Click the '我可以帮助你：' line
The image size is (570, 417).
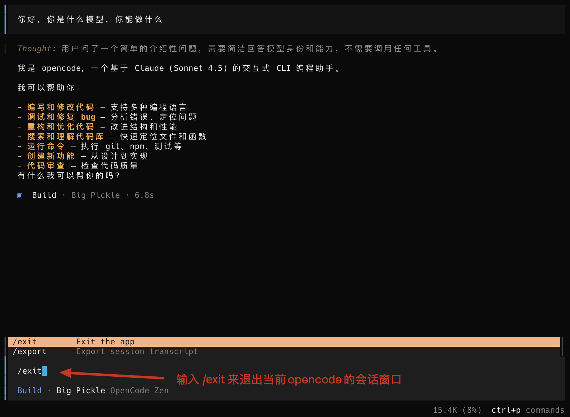[x=49, y=88]
